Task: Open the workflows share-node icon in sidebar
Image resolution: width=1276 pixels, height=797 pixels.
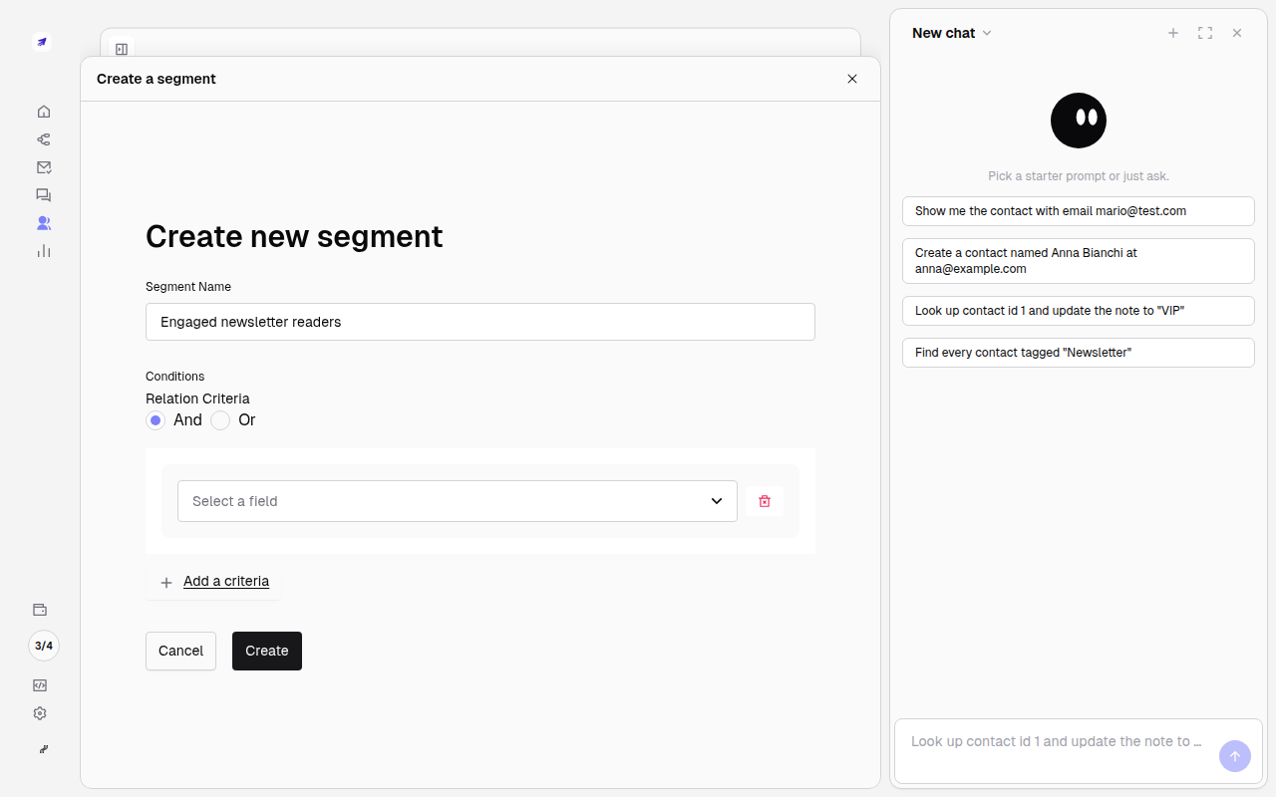Action: pos(44,139)
